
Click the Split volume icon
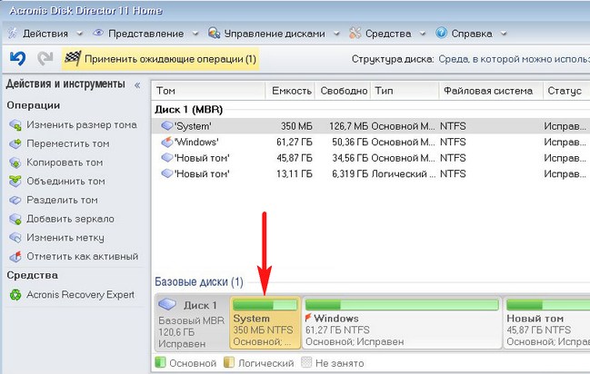[15, 201]
